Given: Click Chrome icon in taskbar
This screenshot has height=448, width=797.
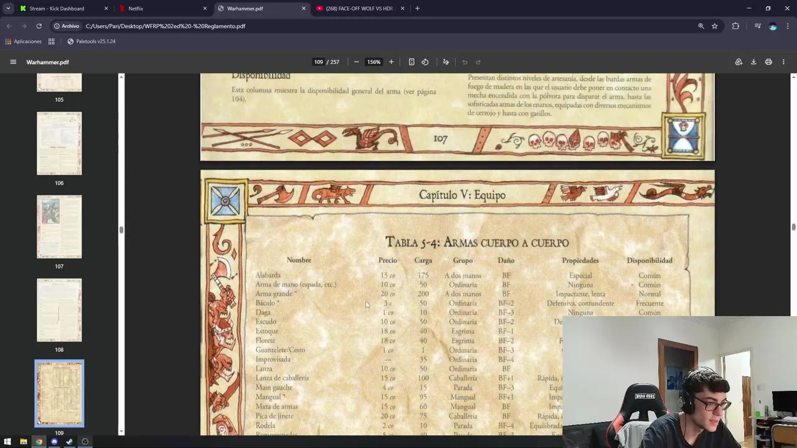Looking at the screenshot, I should (x=39, y=442).
